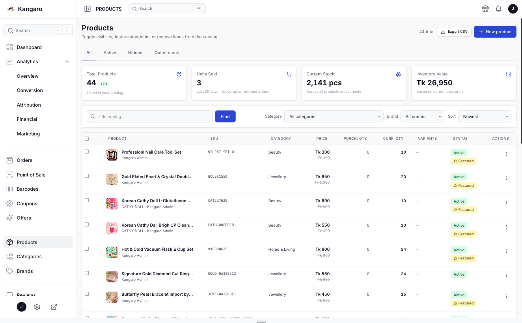Open the J user avatar in top bar

click(x=513, y=9)
